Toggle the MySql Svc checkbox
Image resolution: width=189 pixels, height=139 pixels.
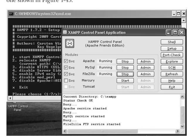pos(66,67)
